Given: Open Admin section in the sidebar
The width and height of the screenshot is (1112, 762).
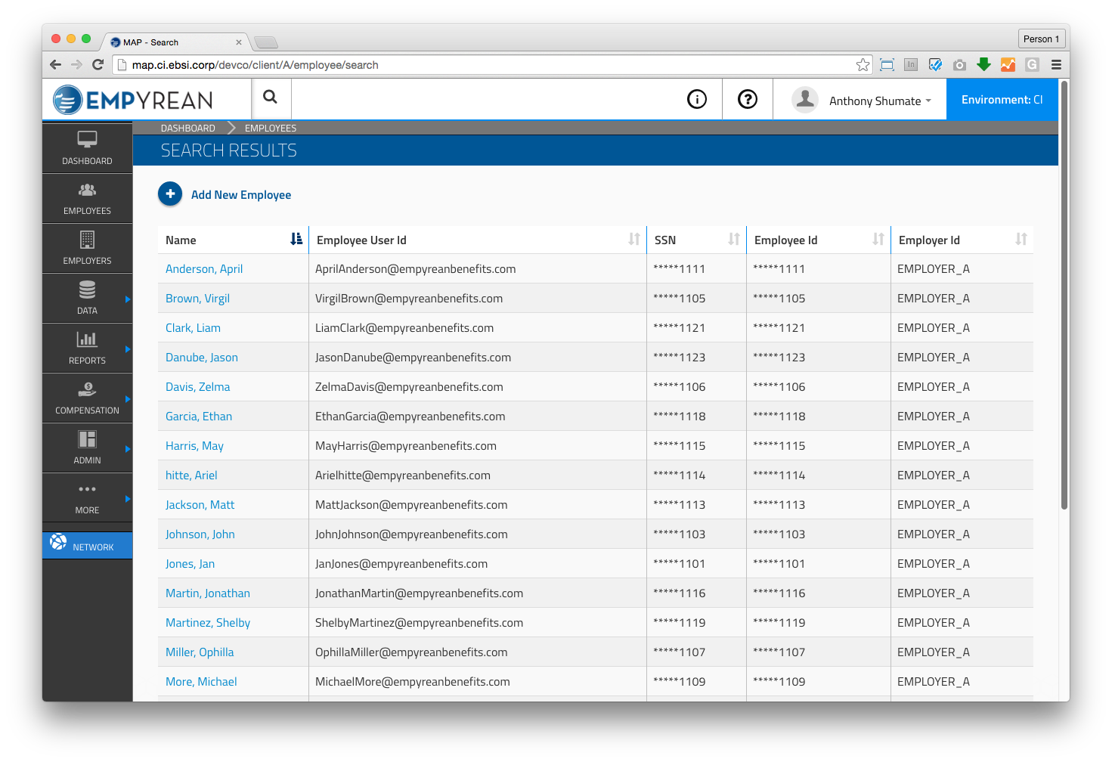Looking at the screenshot, I should (87, 448).
